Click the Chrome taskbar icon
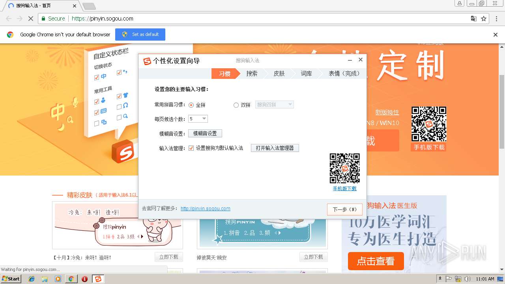 71,279
